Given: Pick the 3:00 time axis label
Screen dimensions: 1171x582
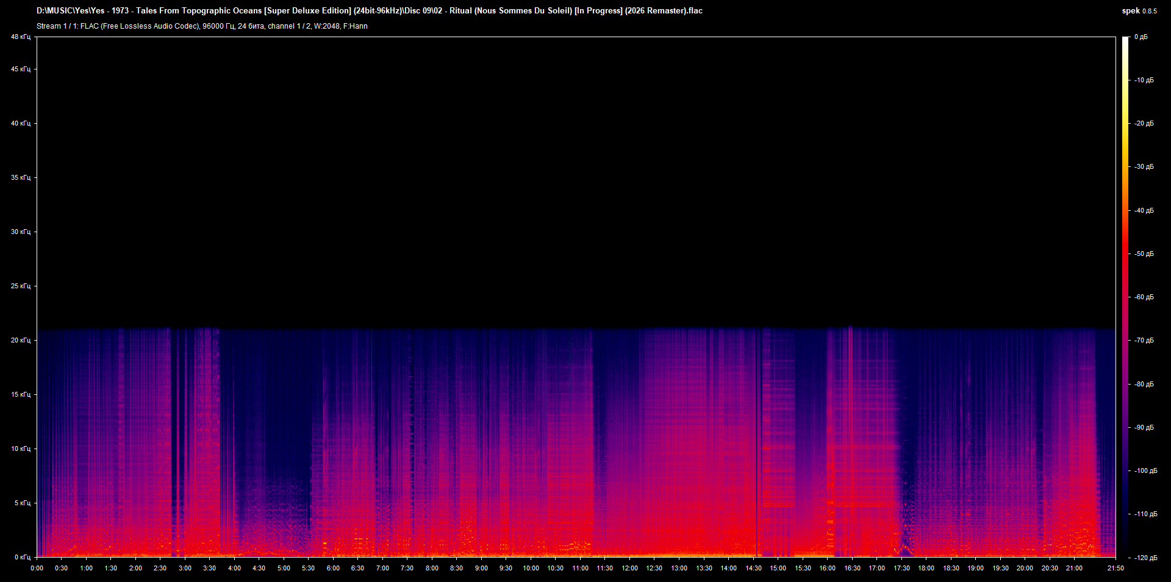Looking at the screenshot, I should 185,568.
